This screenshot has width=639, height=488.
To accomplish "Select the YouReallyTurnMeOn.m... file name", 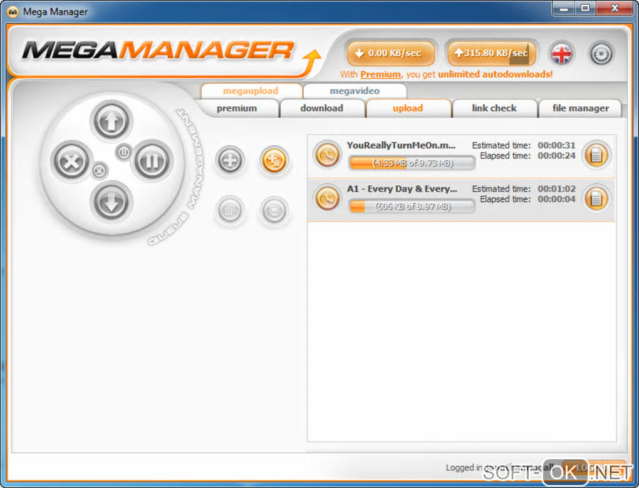I will (x=401, y=145).
